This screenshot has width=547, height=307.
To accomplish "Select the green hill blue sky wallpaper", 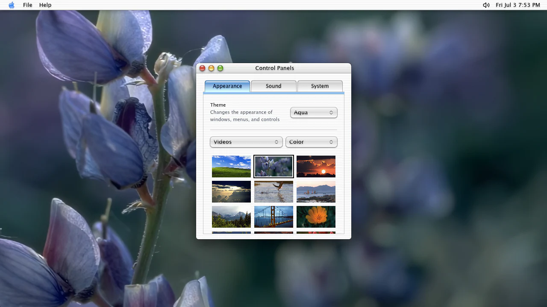I will (x=231, y=166).
